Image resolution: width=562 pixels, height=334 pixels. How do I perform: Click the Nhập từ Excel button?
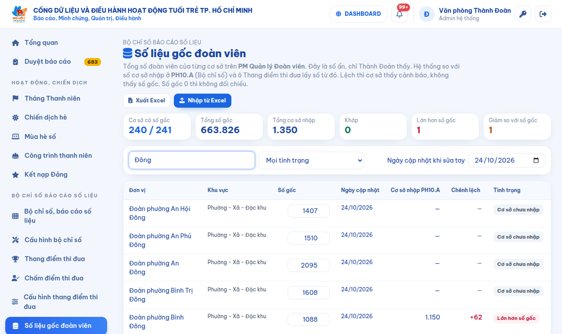pos(202,101)
